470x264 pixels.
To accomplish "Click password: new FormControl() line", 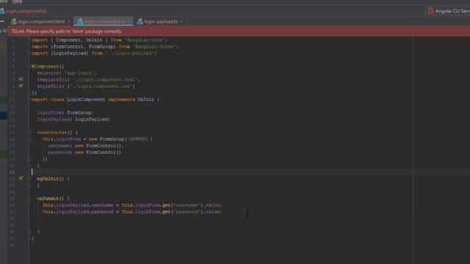I will point(84,153).
